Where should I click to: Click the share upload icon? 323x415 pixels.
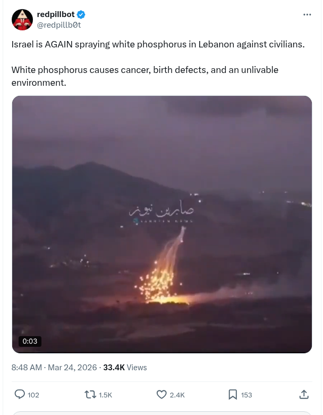pos(304,394)
